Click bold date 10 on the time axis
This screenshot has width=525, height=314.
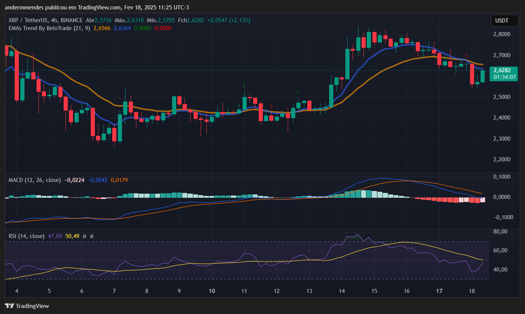[212, 291]
